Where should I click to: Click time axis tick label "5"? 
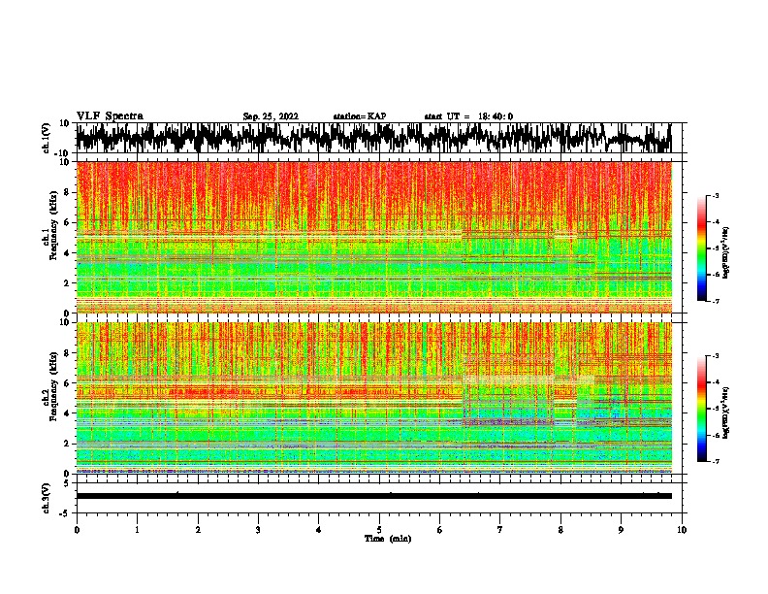pyautogui.click(x=379, y=530)
